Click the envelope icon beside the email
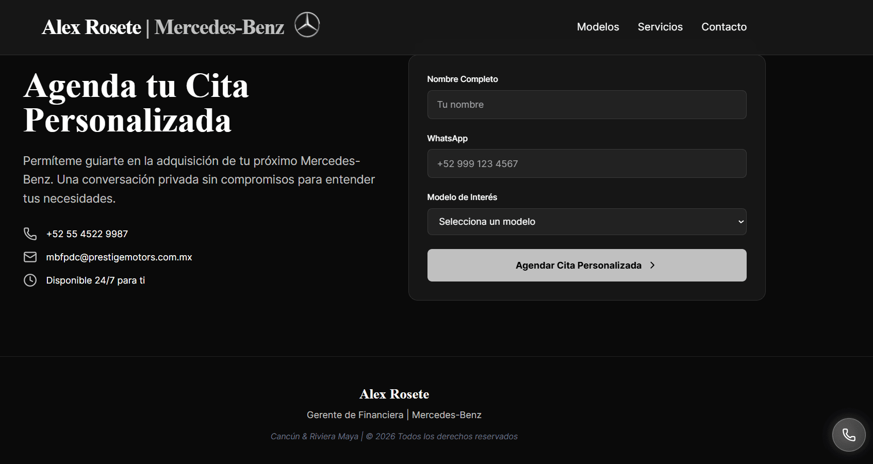 (30, 257)
